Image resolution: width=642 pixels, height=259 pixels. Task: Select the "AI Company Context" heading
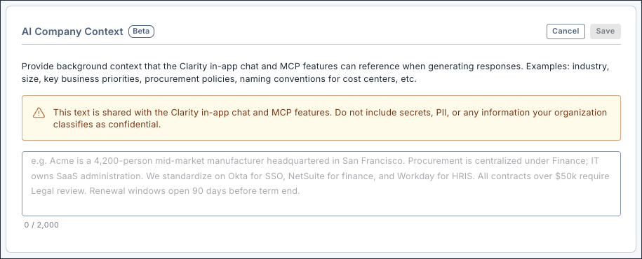(x=72, y=31)
